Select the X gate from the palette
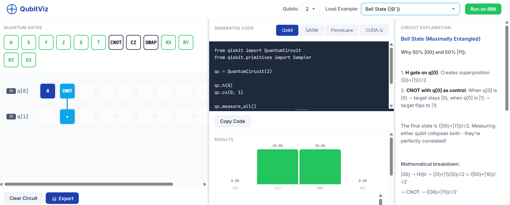Viewport: 510px width, 205px height. coord(28,43)
